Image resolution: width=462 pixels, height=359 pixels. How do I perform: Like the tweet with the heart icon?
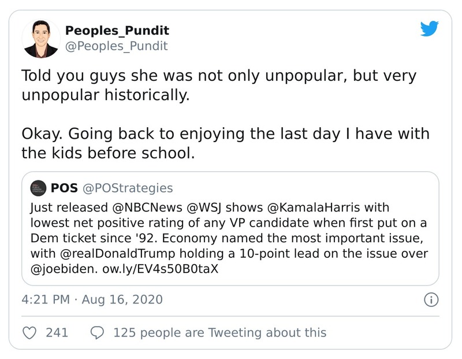[x=31, y=332]
